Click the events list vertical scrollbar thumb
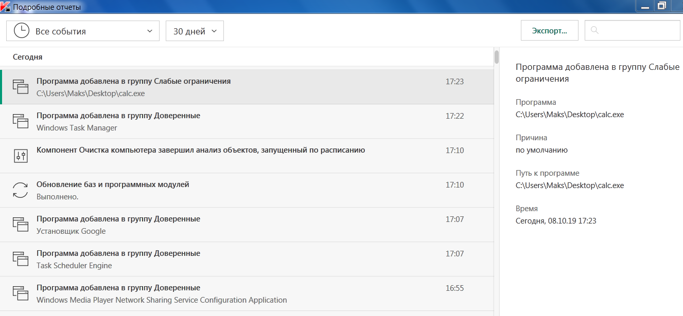Viewport: 683px width, 316px height. click(497, 57)
